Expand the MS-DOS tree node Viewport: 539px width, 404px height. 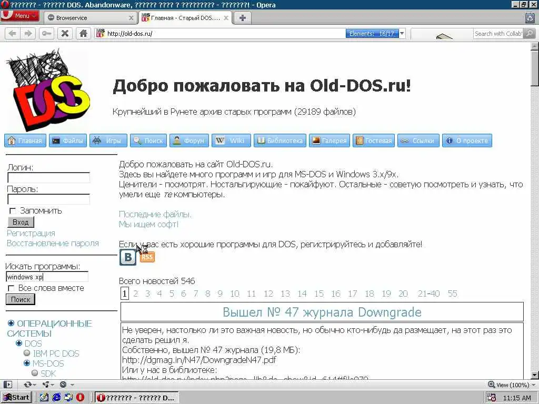27,363
